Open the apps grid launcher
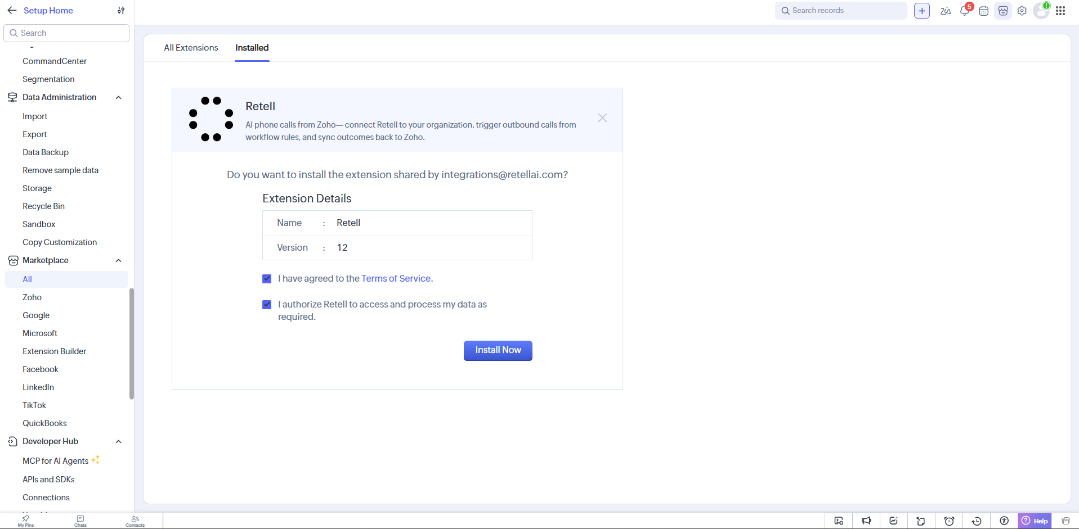The image size is (1079, 529). click(1060, 11)
